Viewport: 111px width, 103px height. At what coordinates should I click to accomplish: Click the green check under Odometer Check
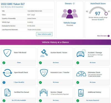tap(78, 82)
